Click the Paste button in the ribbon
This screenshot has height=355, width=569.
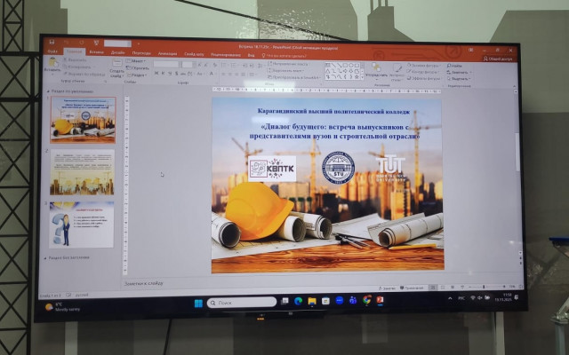click(x=52, y=70)
